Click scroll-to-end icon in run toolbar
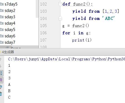 tap(1, 80)
